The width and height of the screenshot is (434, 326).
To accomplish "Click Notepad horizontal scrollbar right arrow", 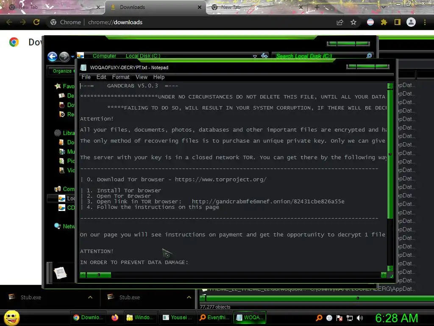I will point(384,275).
